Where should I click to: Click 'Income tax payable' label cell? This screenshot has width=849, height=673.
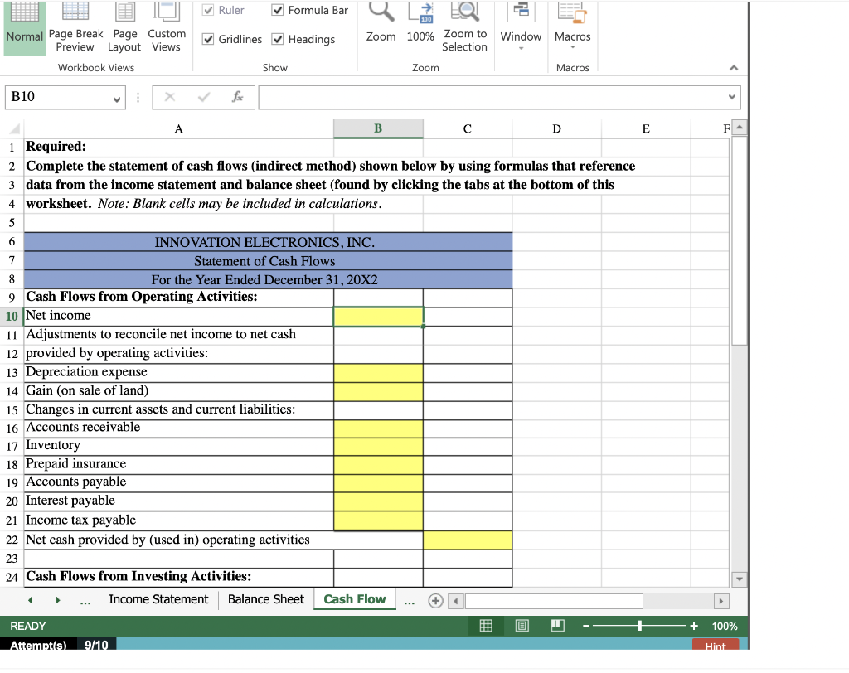click(x=179, y=520)
